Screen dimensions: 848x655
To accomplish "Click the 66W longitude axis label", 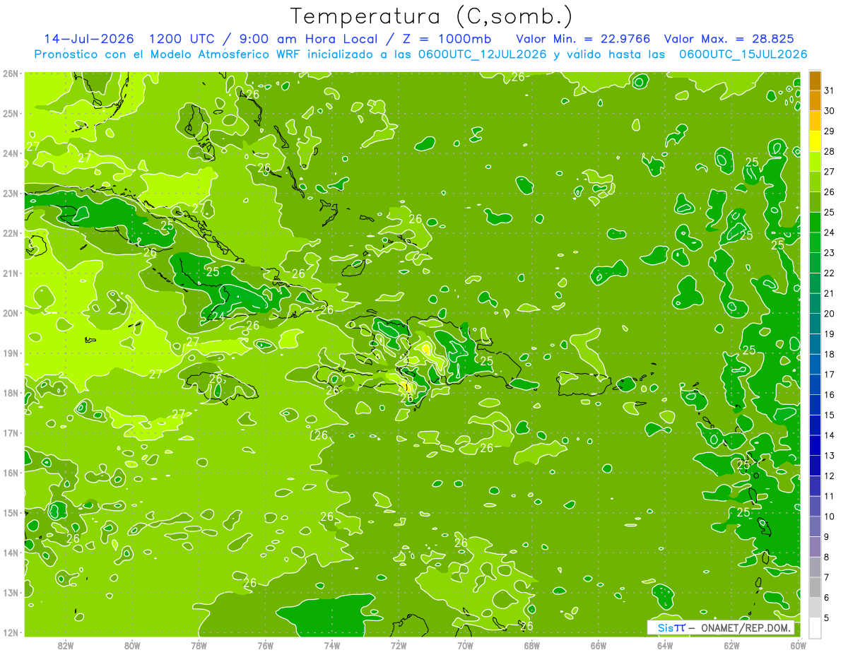I will point(598,645).
